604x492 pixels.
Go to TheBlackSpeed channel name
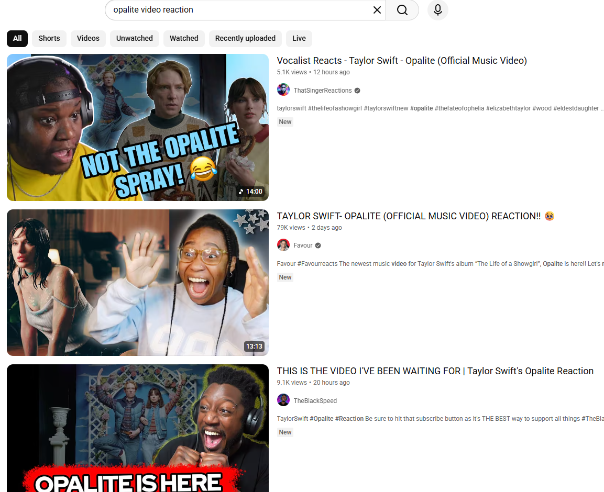click(x=315, y=401)
